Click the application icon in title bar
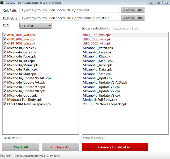This screenshot has width=170, height=159. 2,3
